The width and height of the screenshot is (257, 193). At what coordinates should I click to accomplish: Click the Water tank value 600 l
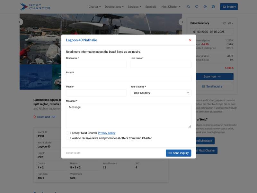pyautogui.click(x=73, y=178)
